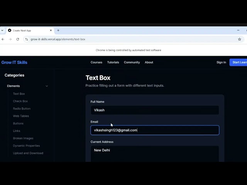Select Web Tables in the sidebar

coord(21,116)
